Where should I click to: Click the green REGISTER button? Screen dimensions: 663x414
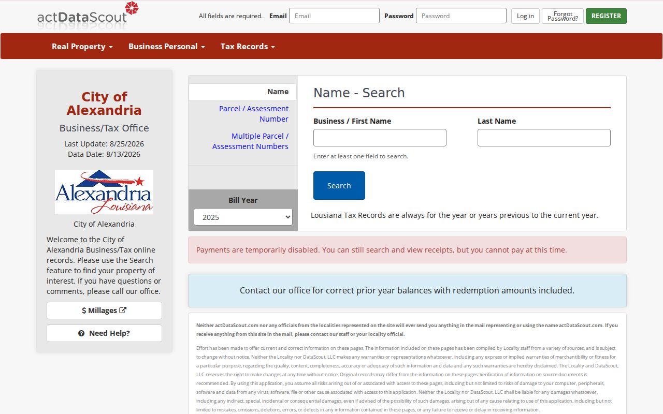(606, 16)
